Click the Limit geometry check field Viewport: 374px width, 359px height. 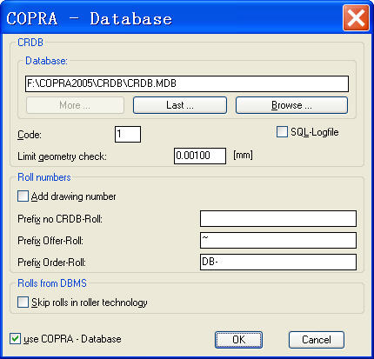click(x=200, y=156)
